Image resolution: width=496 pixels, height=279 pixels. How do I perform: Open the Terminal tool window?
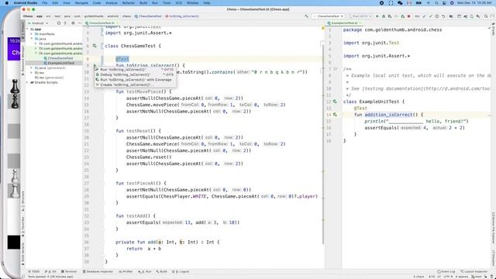tap(69, 271)
